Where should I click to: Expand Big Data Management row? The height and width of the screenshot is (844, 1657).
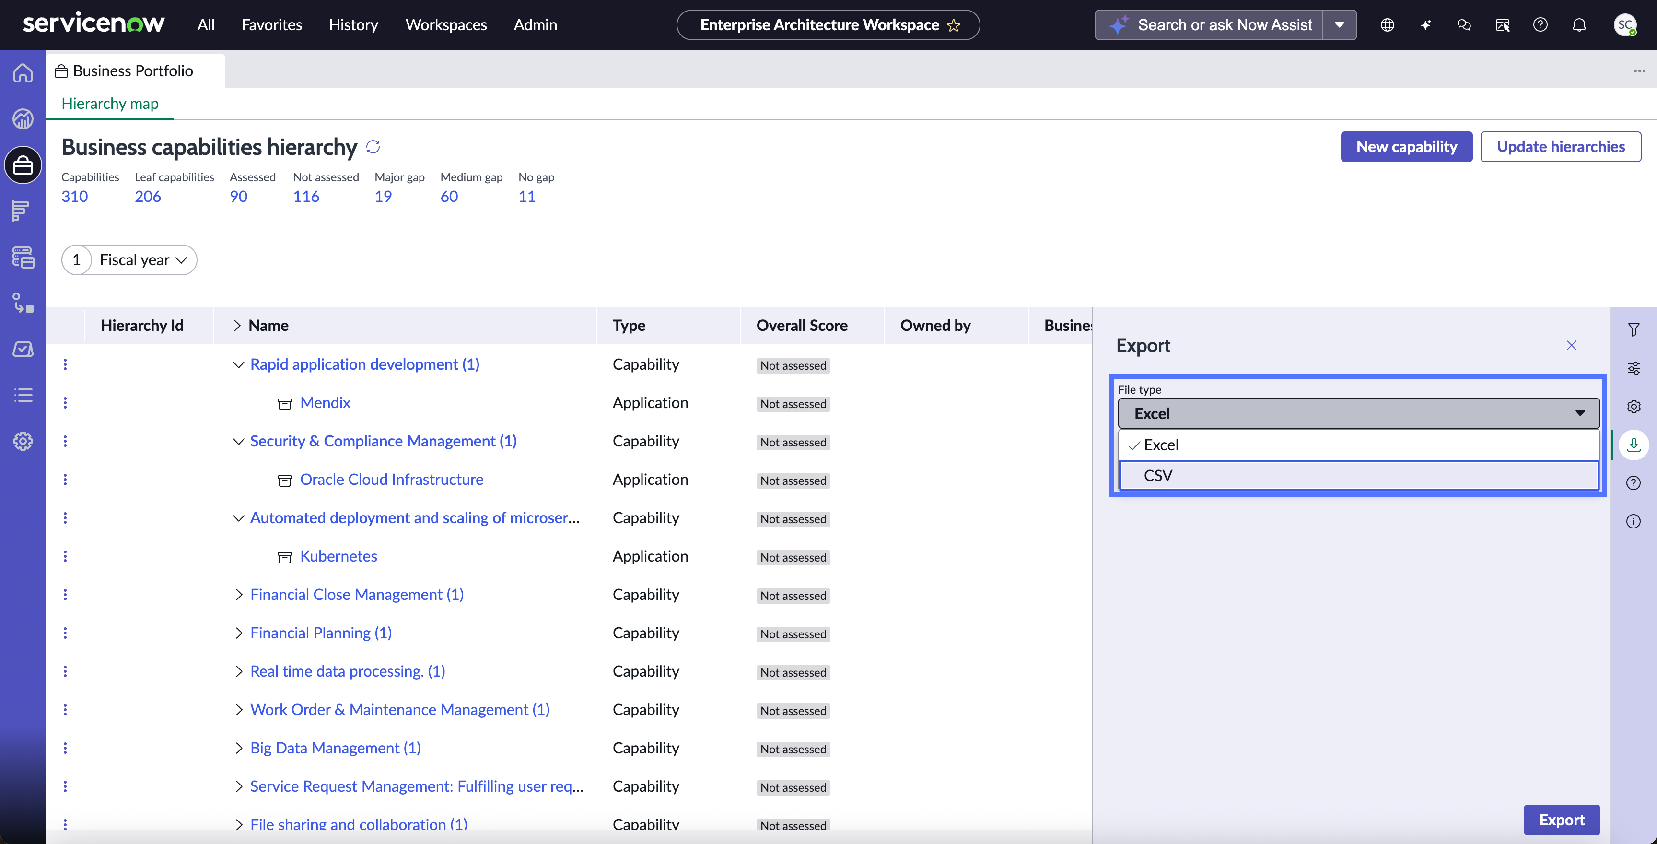(238, 748)
